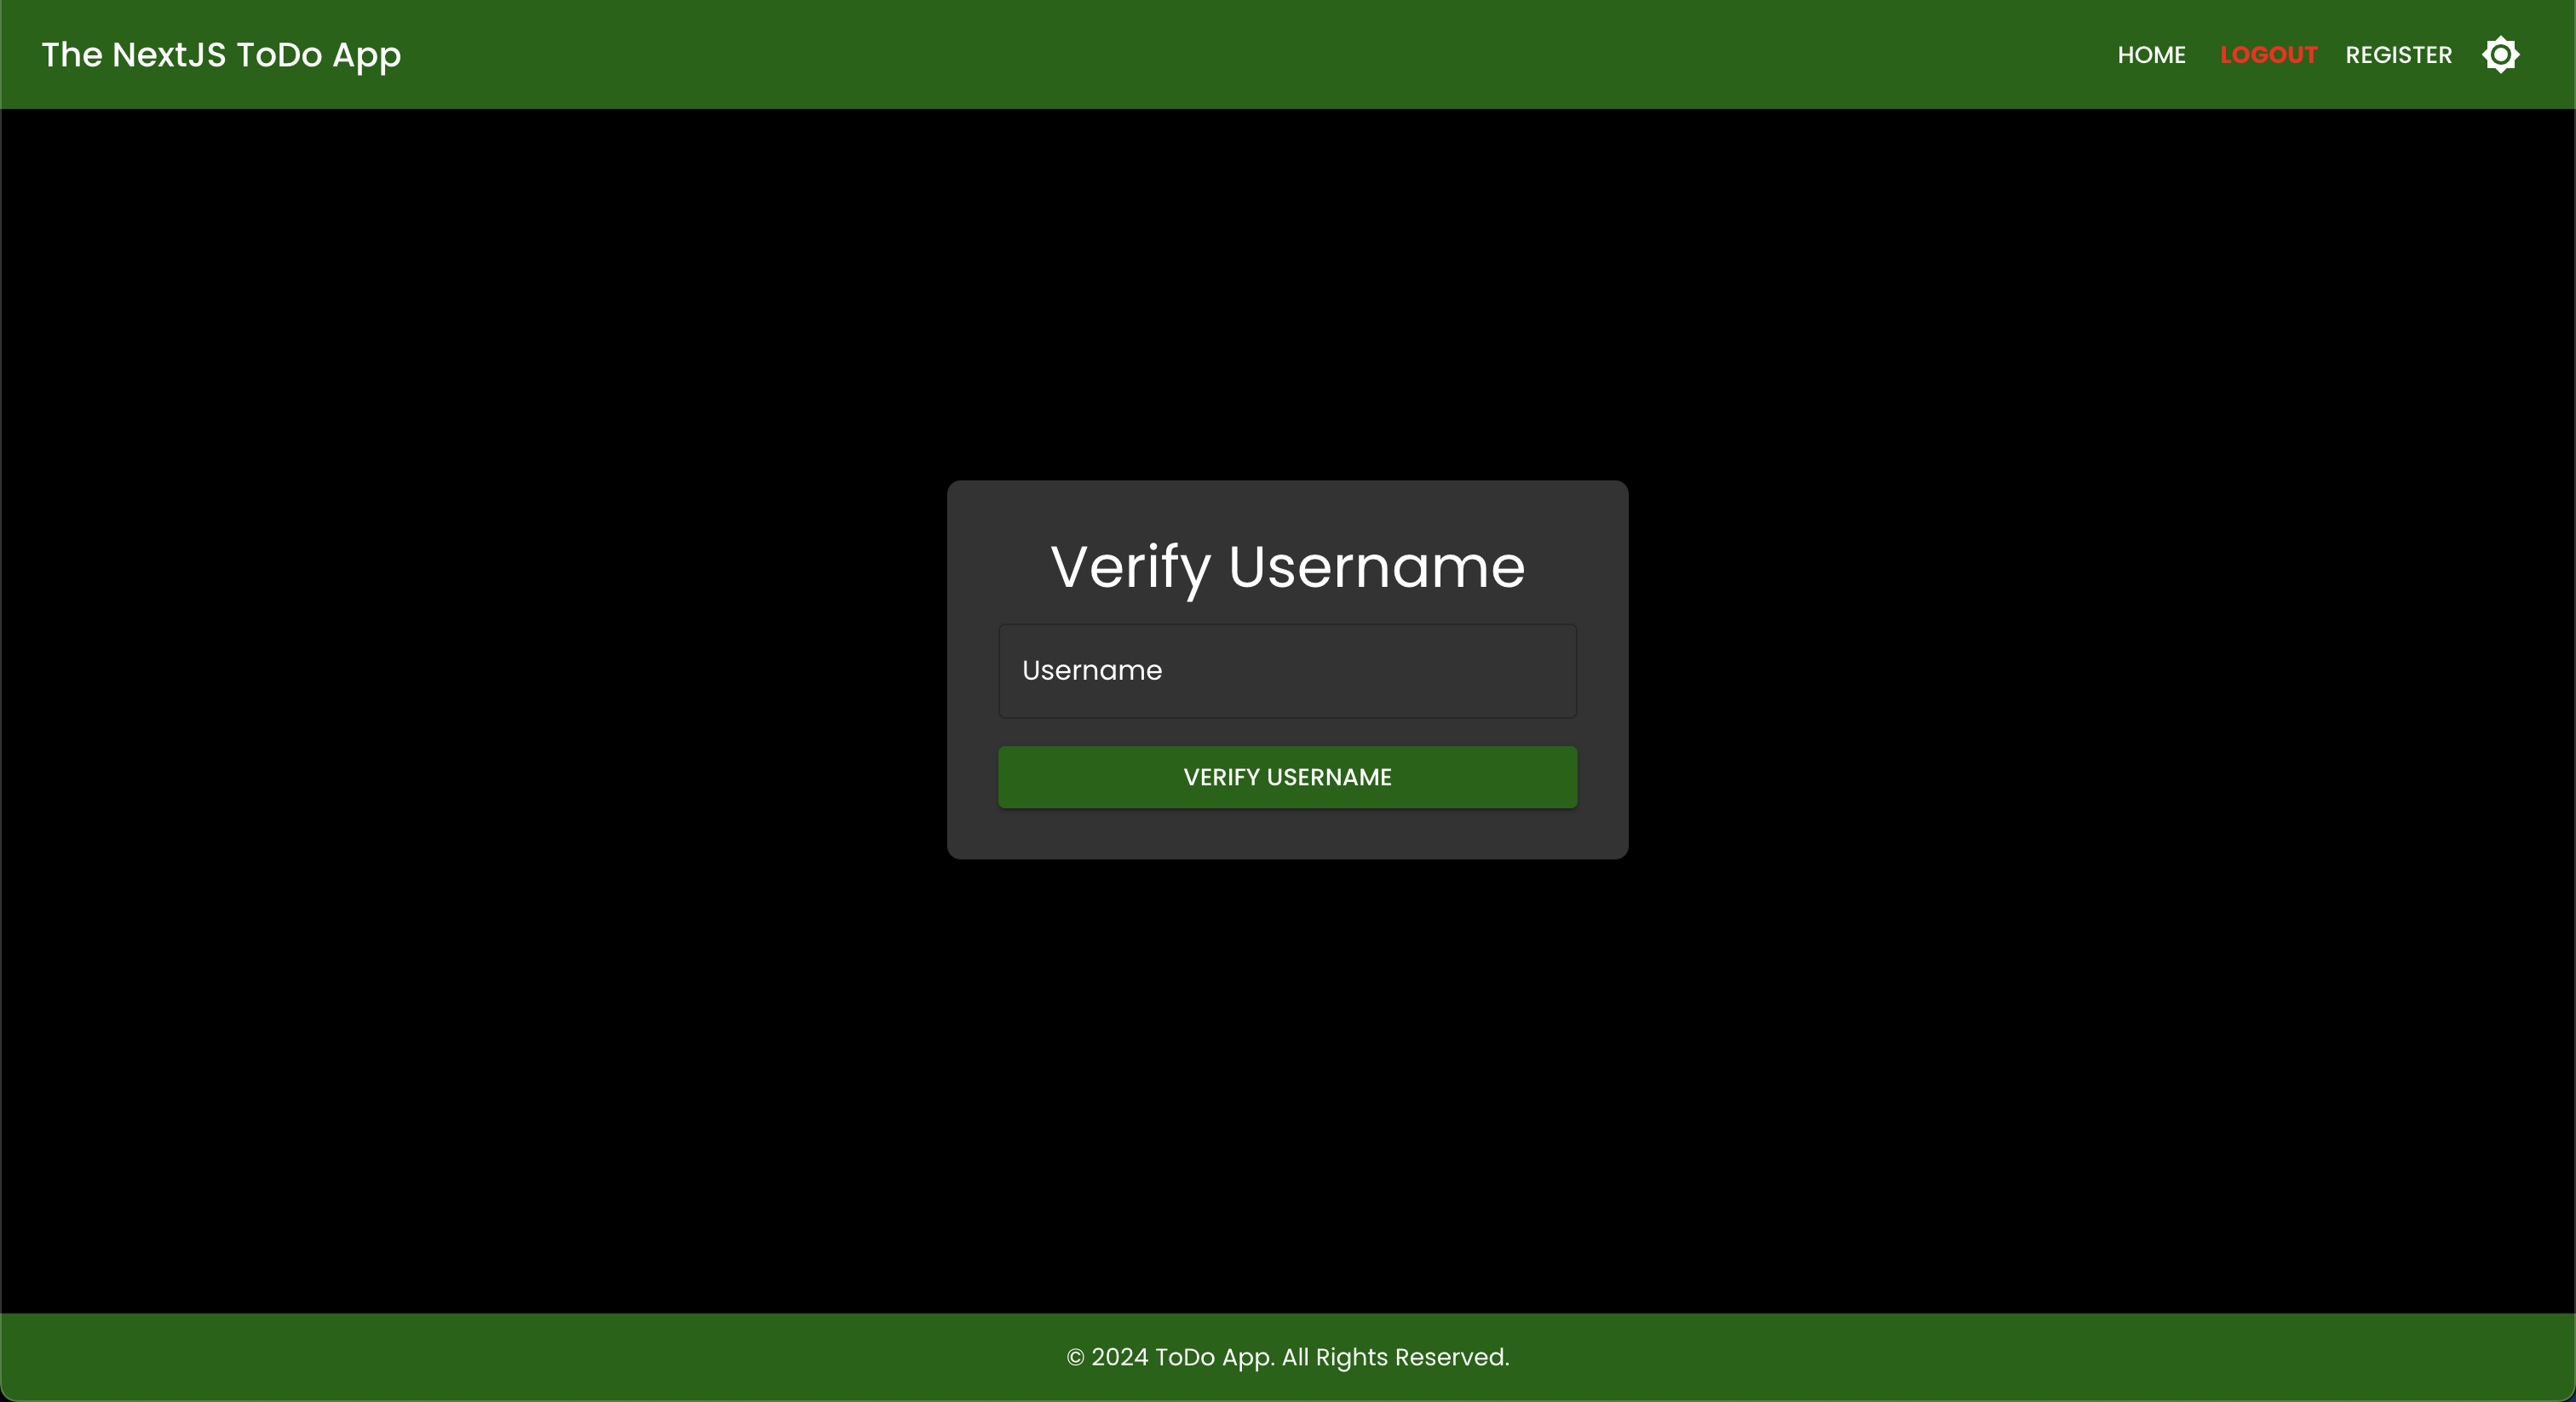Submit with the VERIFY USERNAME button

1287,777
